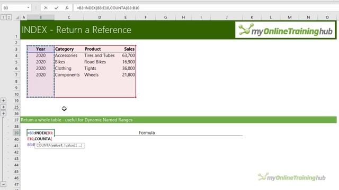This screenshot has width=339, height=190.
Task: Click the INDEX - Return a Reference title
Action: [x=76, y=30]
